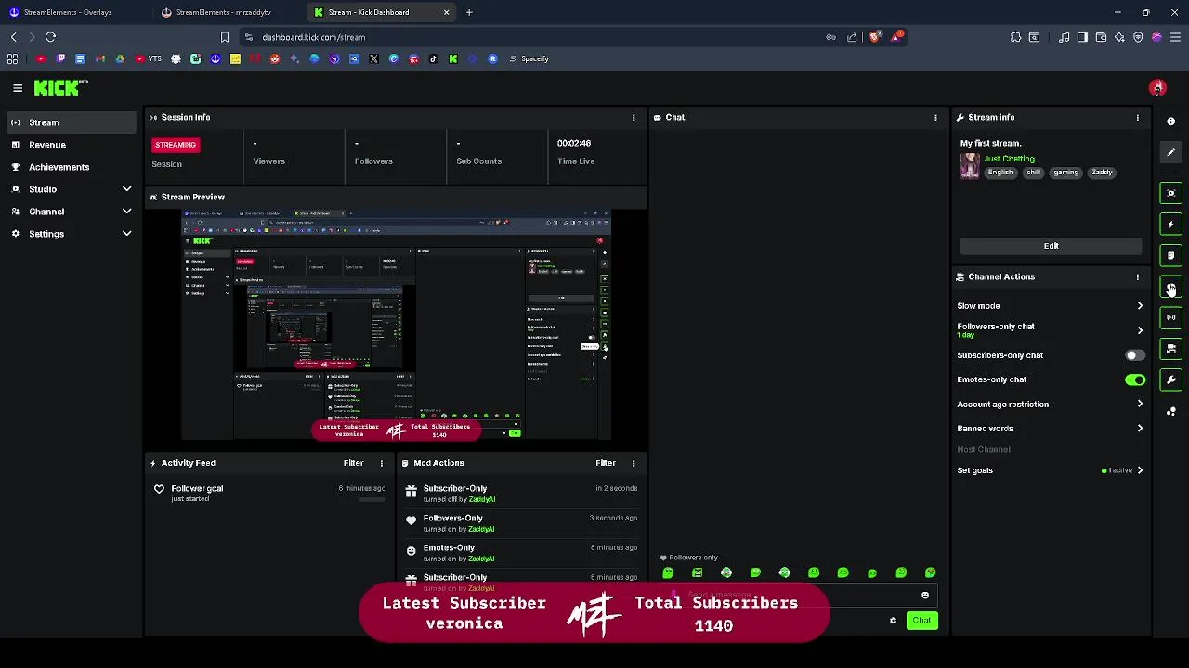
Task: Reload the browser page
Action: [51, 37]
